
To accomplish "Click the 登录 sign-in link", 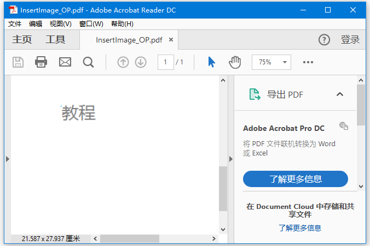I will tap(350, 39).
